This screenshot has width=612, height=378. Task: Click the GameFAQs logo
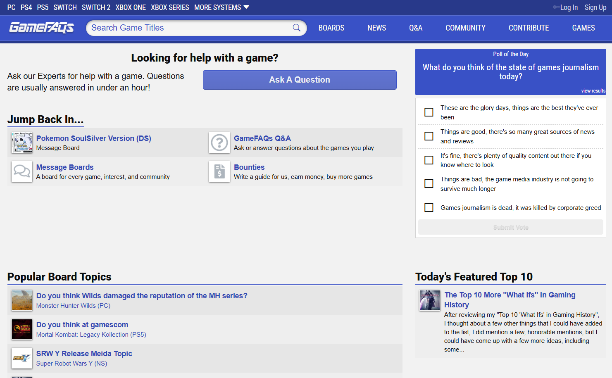pyautogui.click(x=41, y=28)
